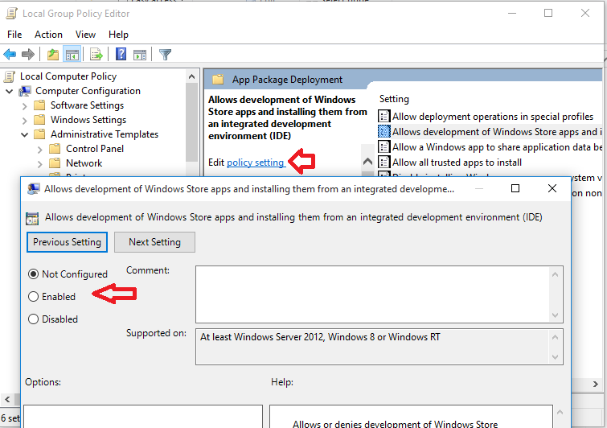Click the Back arrow toolbar icon

[10, 55]
